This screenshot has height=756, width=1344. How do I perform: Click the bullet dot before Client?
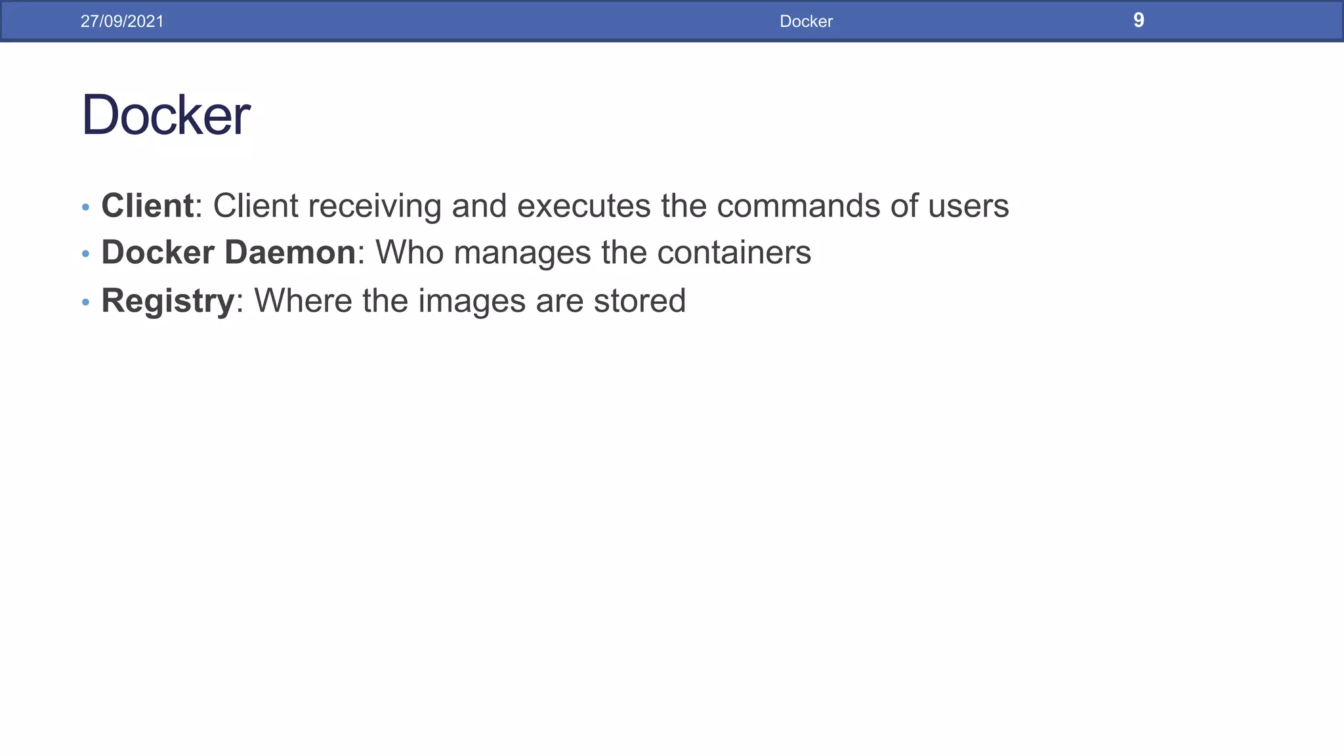click(x=85, y=207)
